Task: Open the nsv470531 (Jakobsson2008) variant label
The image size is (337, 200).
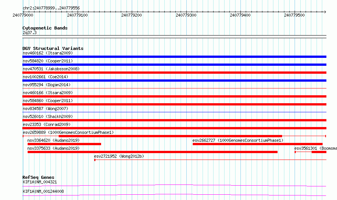Action: pos(51,69)
